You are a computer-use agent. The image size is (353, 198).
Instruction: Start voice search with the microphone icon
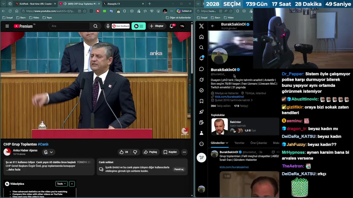pyautogui.click(x=108, y=26)
